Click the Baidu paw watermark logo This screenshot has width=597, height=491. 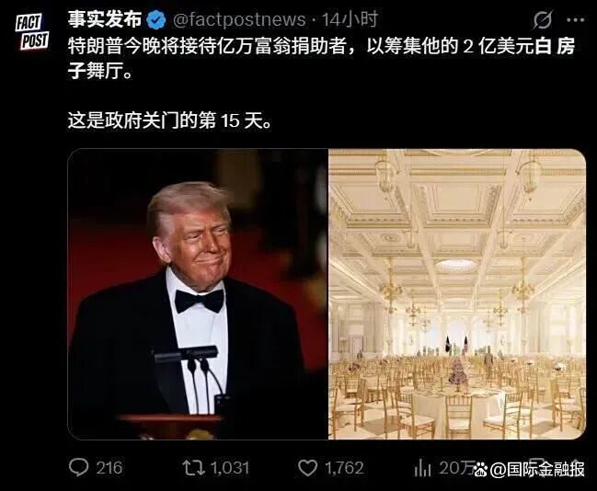coord(481,470)
